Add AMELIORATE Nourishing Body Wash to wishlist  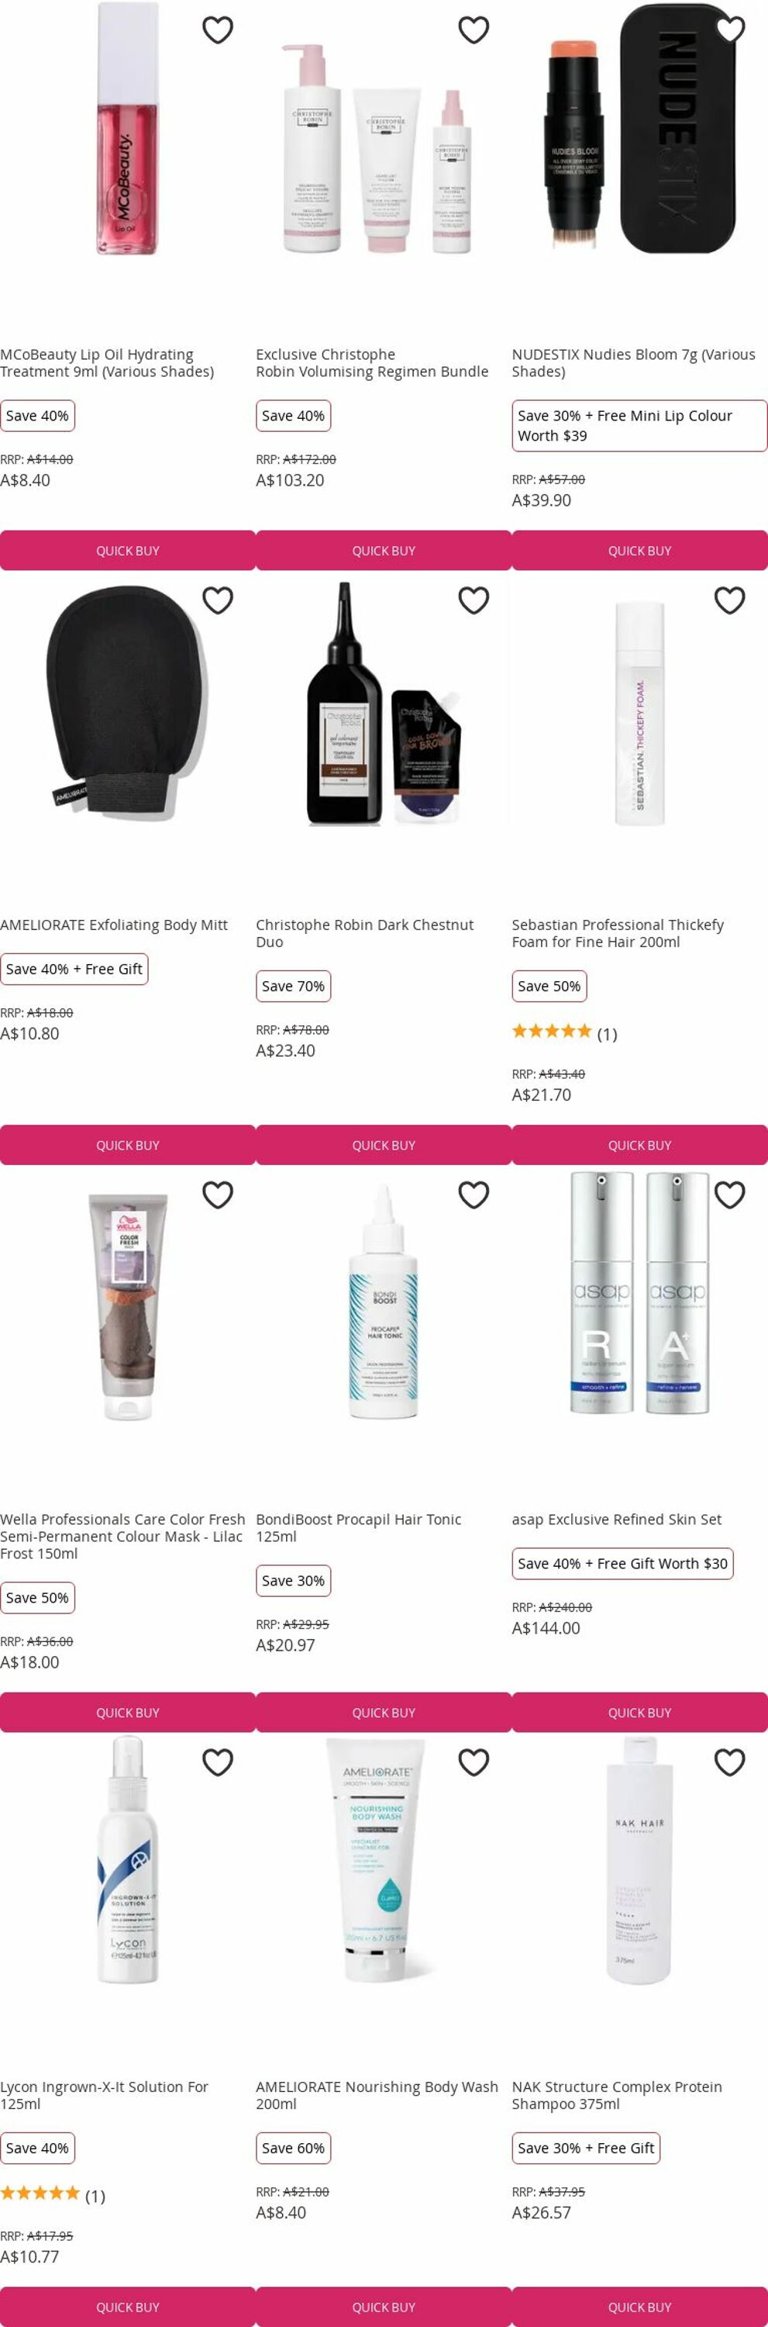[474, 1762]
